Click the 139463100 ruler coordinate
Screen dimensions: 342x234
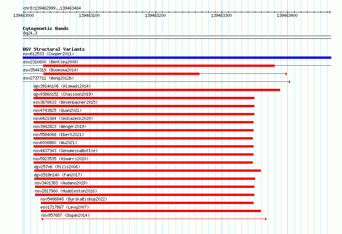click(x=89, y=15)
